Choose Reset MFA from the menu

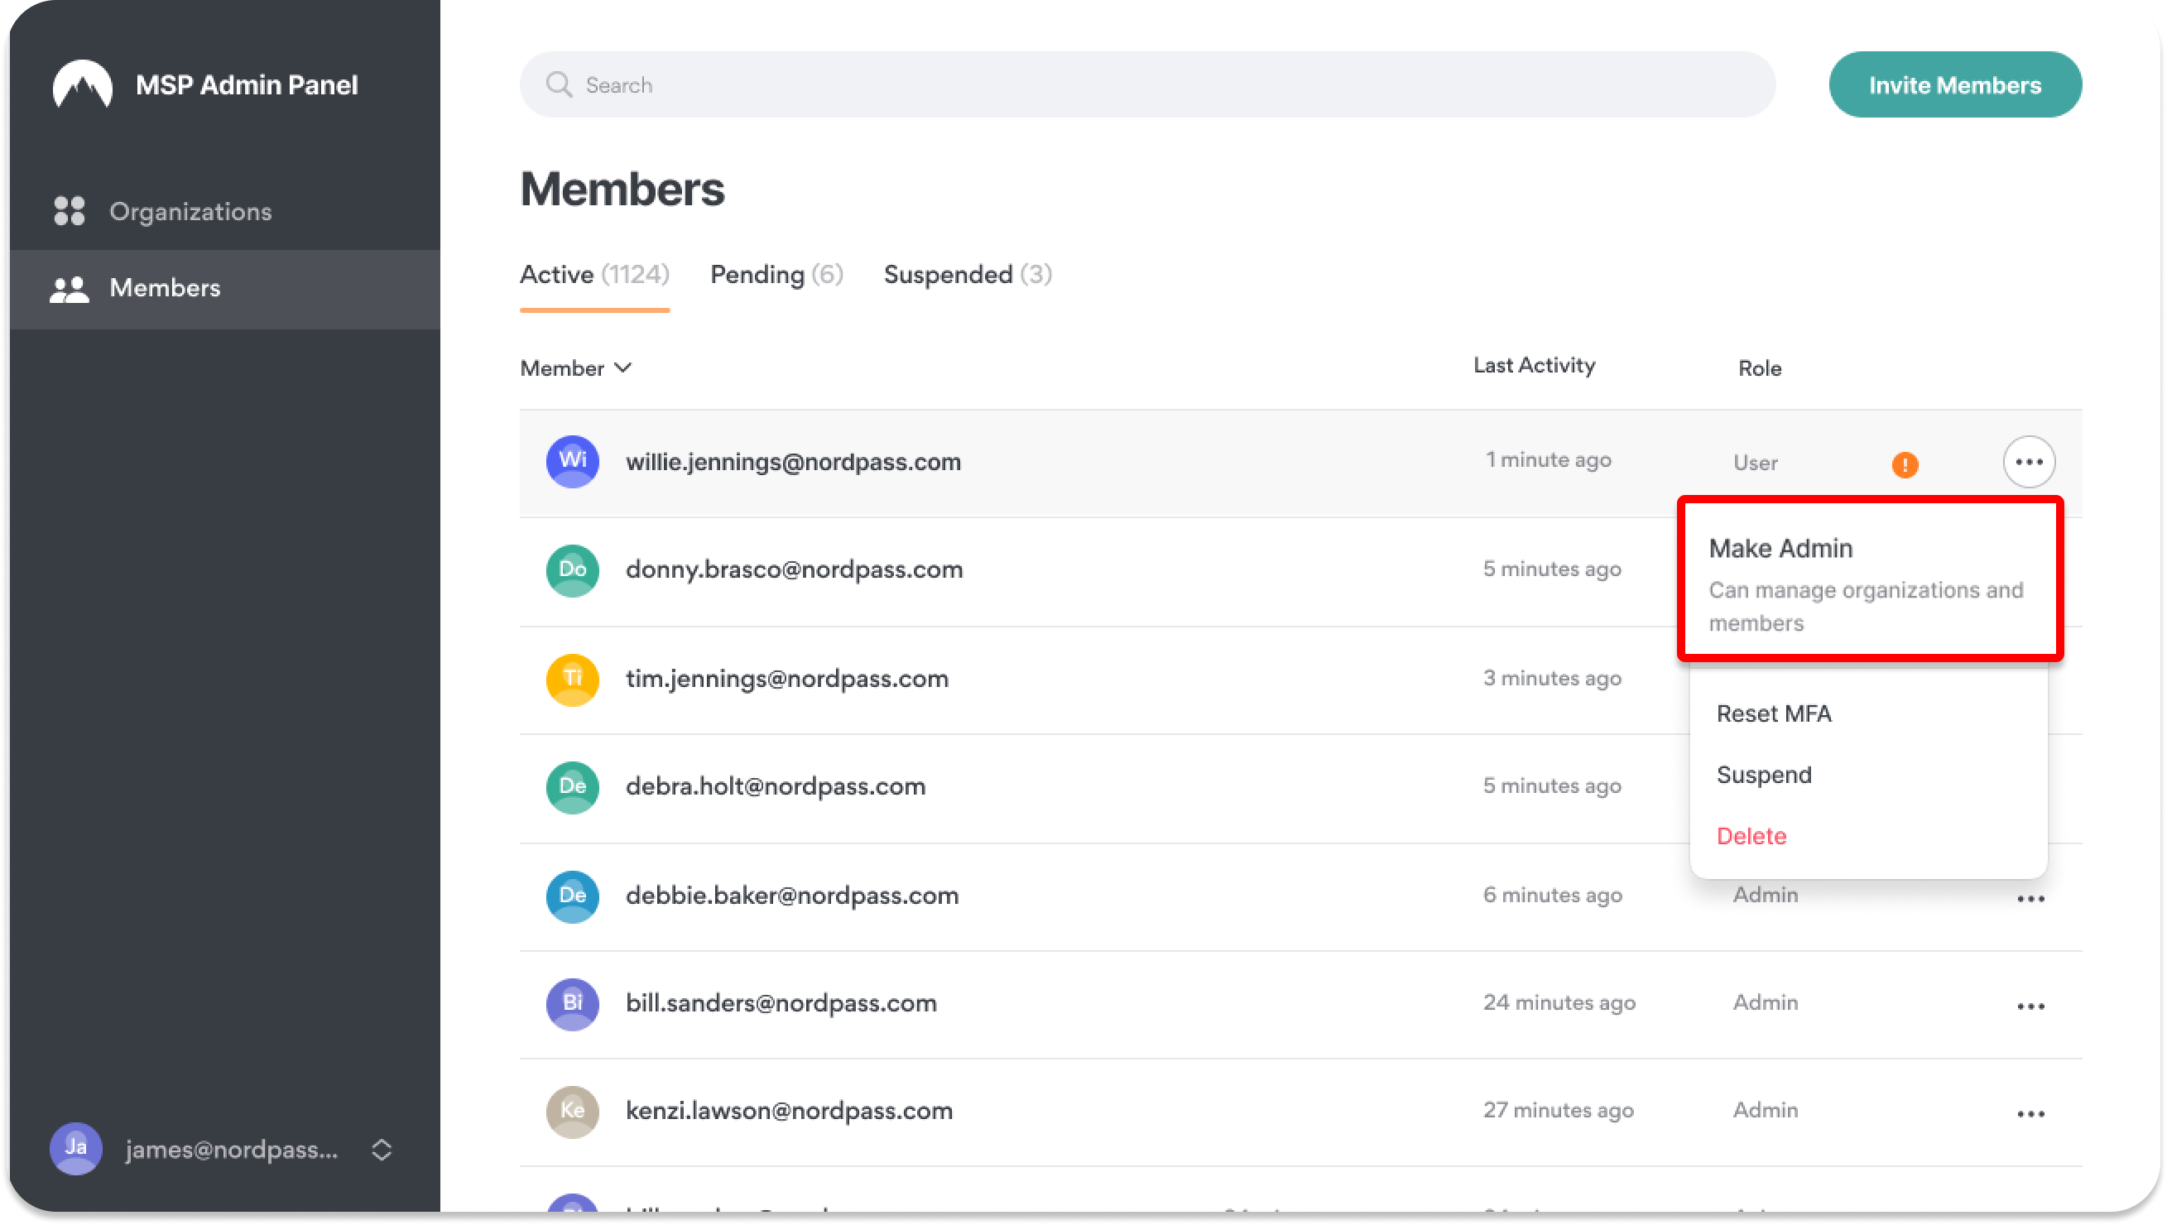(1773, 713)
